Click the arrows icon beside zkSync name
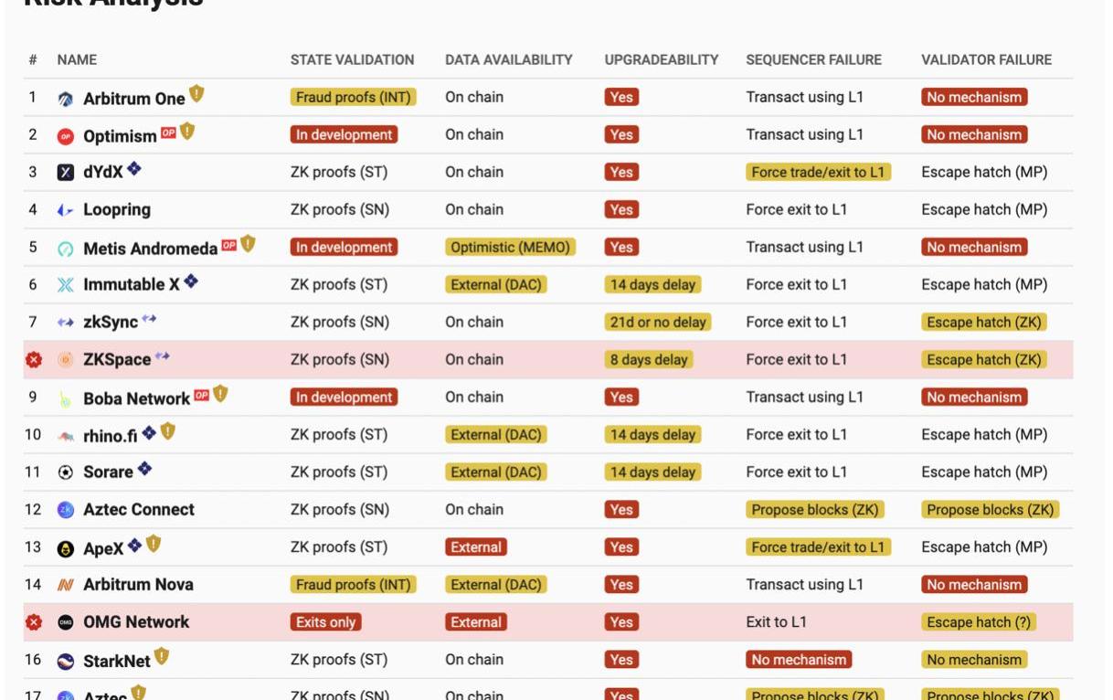 (149, 319)
